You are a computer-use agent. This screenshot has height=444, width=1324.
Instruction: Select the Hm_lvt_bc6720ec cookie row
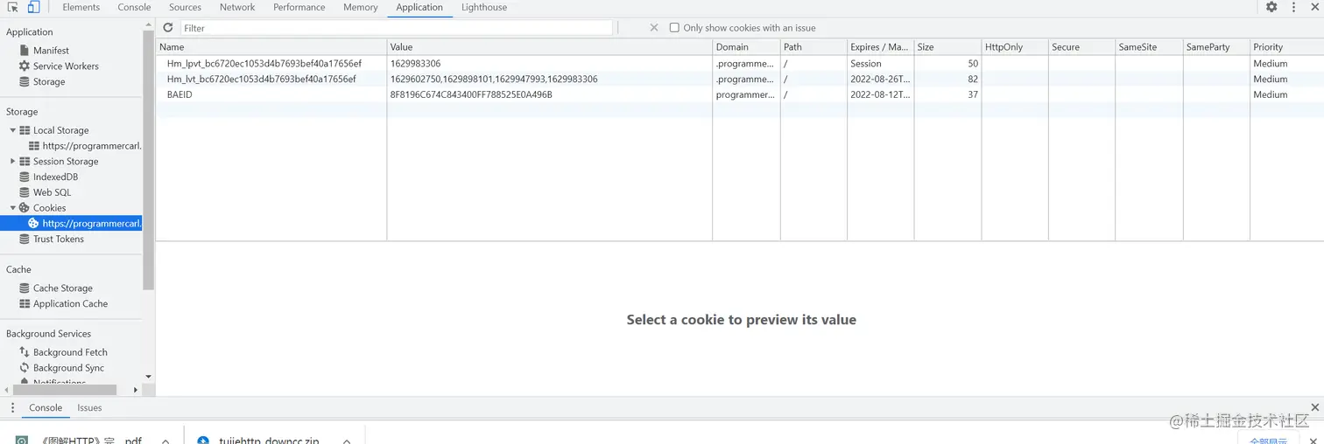pos(740,80)
